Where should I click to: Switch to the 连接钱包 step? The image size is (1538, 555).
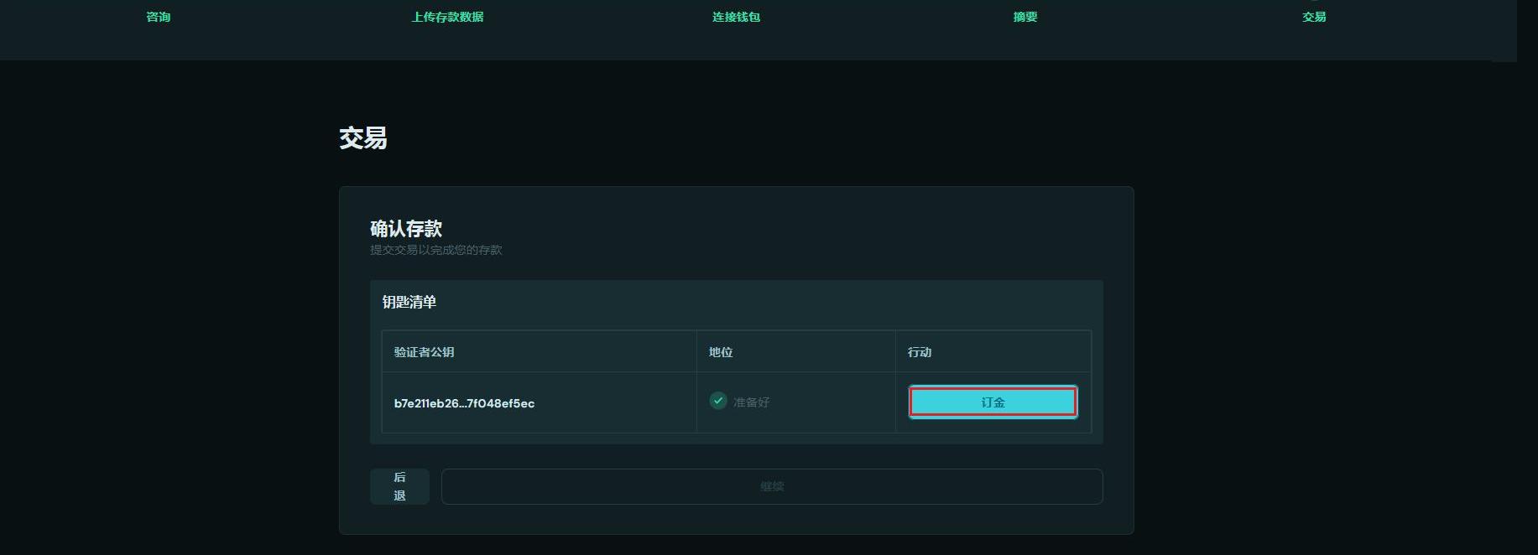(736, 17)
